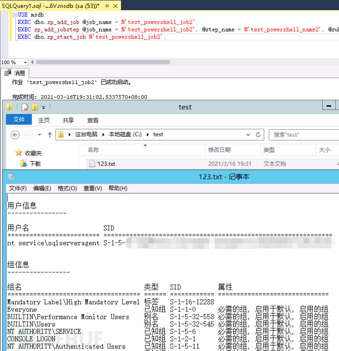Sort files by 修改日期 column

[x=233, y=150]
